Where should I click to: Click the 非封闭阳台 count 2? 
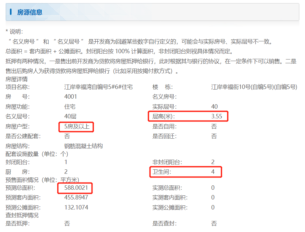[x=213, y=162]
